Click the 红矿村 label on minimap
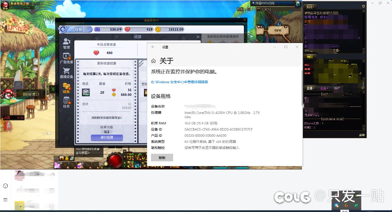Image resolution: width=392 pixels, height=212 pixels. coord(278,30)
